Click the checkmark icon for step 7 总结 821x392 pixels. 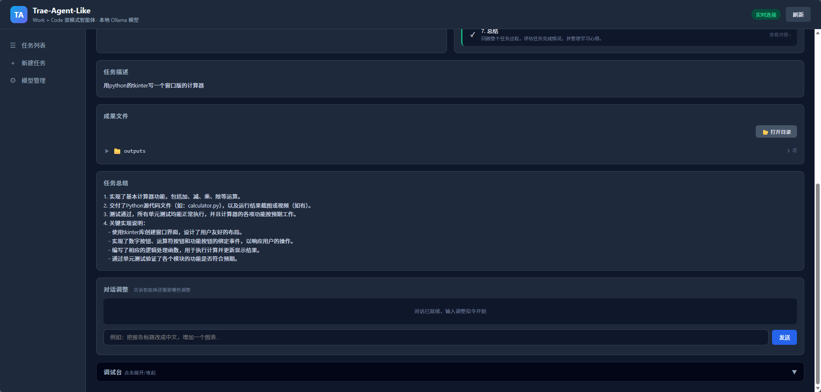[x=472, y=35]
